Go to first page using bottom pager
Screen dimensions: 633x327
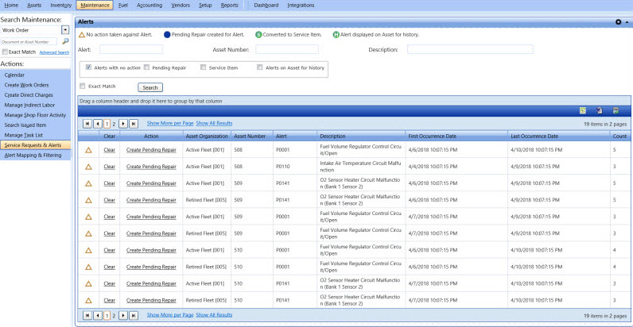(87, 315)
